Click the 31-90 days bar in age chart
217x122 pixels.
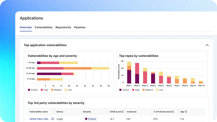tap(73, 68)
